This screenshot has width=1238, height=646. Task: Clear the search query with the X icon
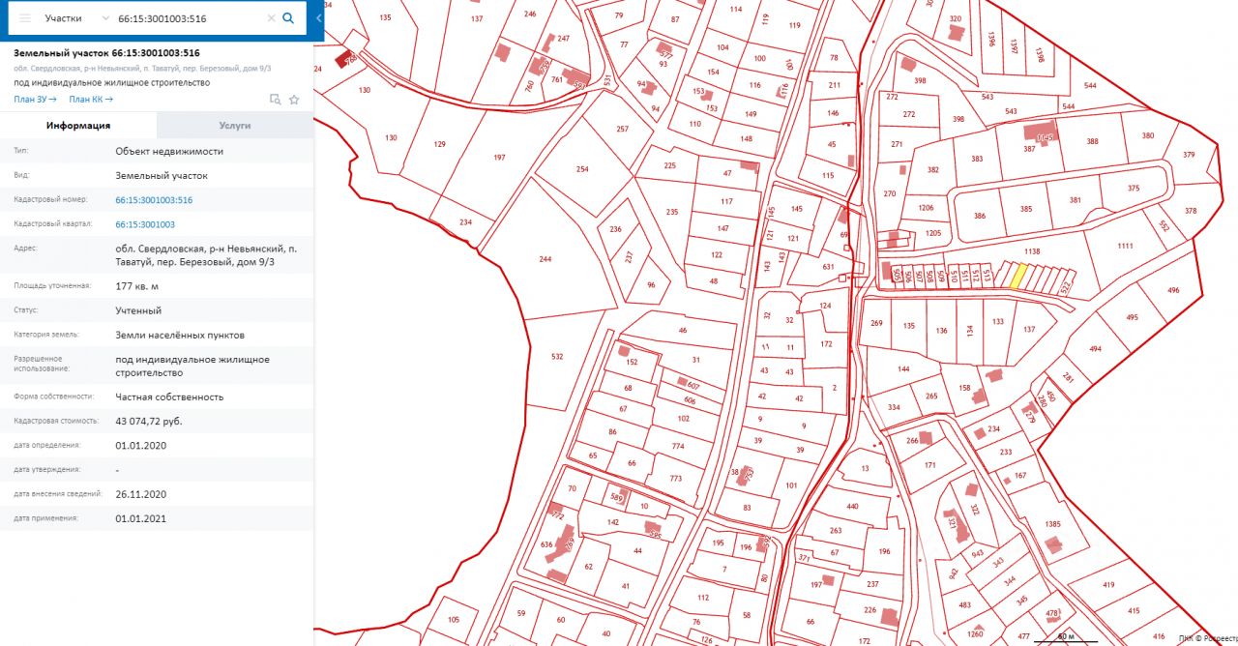click(x=271, y=18)
